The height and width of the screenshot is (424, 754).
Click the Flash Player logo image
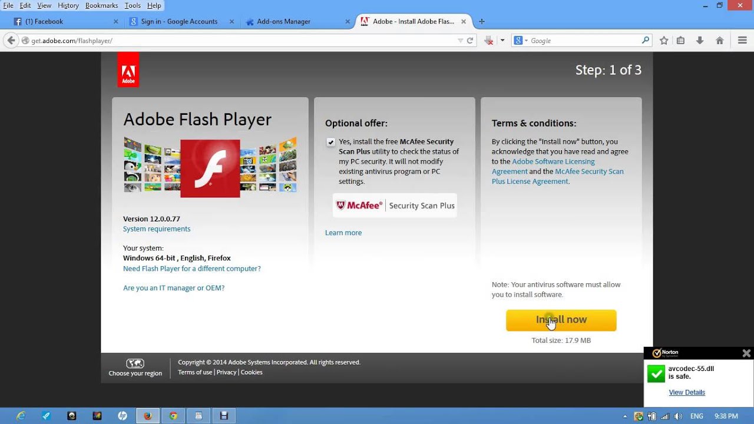click(210, 168)
